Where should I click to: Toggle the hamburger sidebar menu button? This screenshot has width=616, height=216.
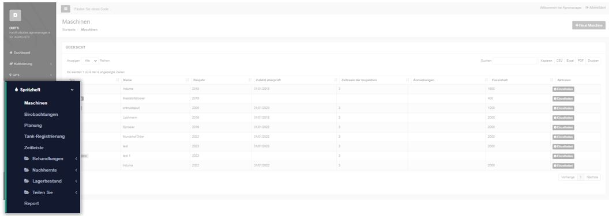66,9
